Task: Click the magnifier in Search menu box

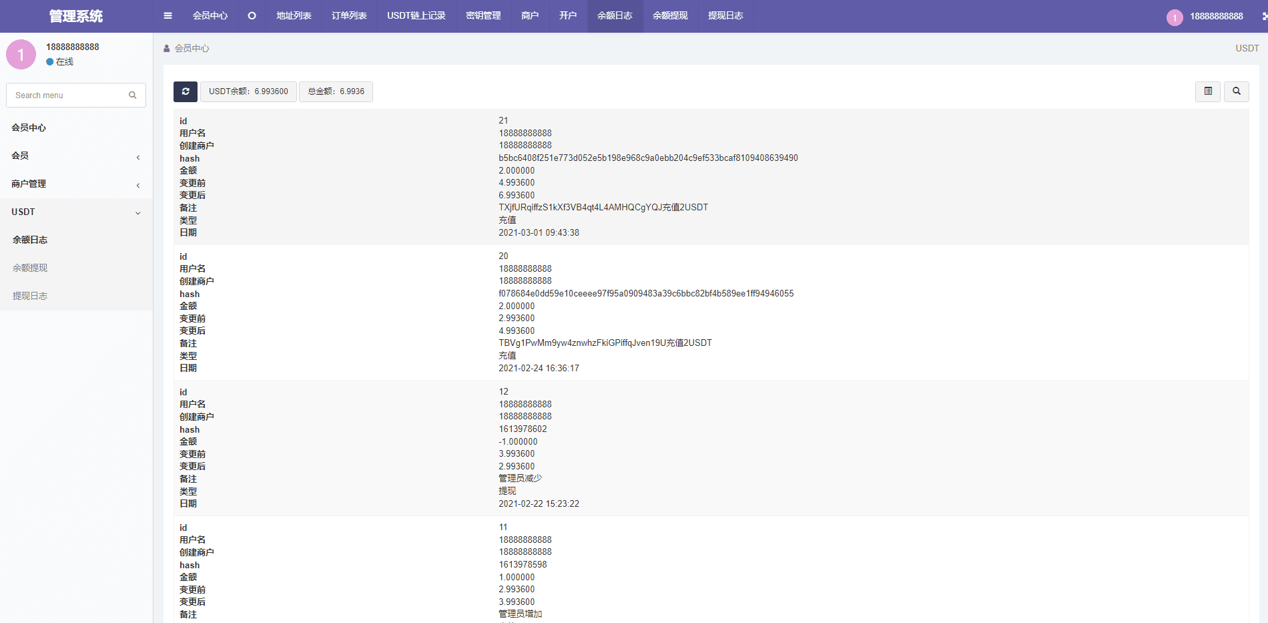Action: pos(133,95)
